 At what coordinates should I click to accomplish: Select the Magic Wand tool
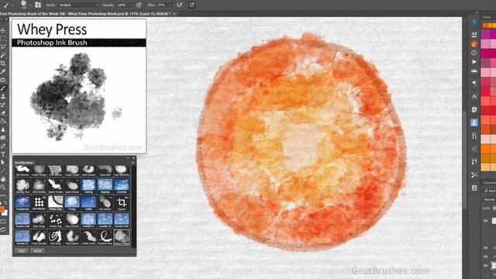tap(3, 55)
